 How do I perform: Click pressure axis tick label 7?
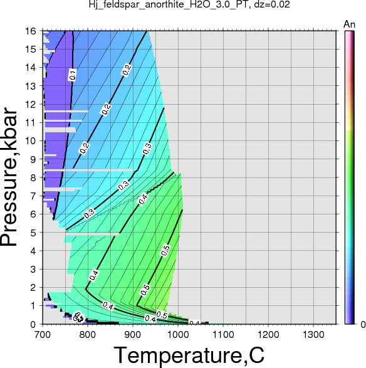tap(34, 196)
